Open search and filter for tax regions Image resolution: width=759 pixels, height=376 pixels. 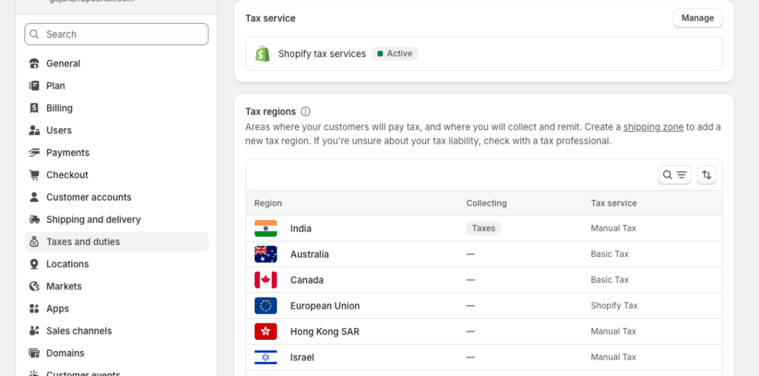(x=675, y=175)
